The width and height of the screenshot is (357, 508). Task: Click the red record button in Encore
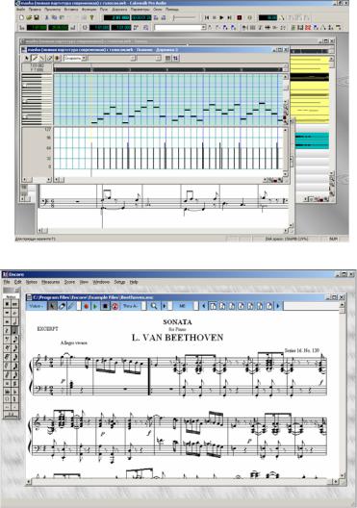click(87, 306)
